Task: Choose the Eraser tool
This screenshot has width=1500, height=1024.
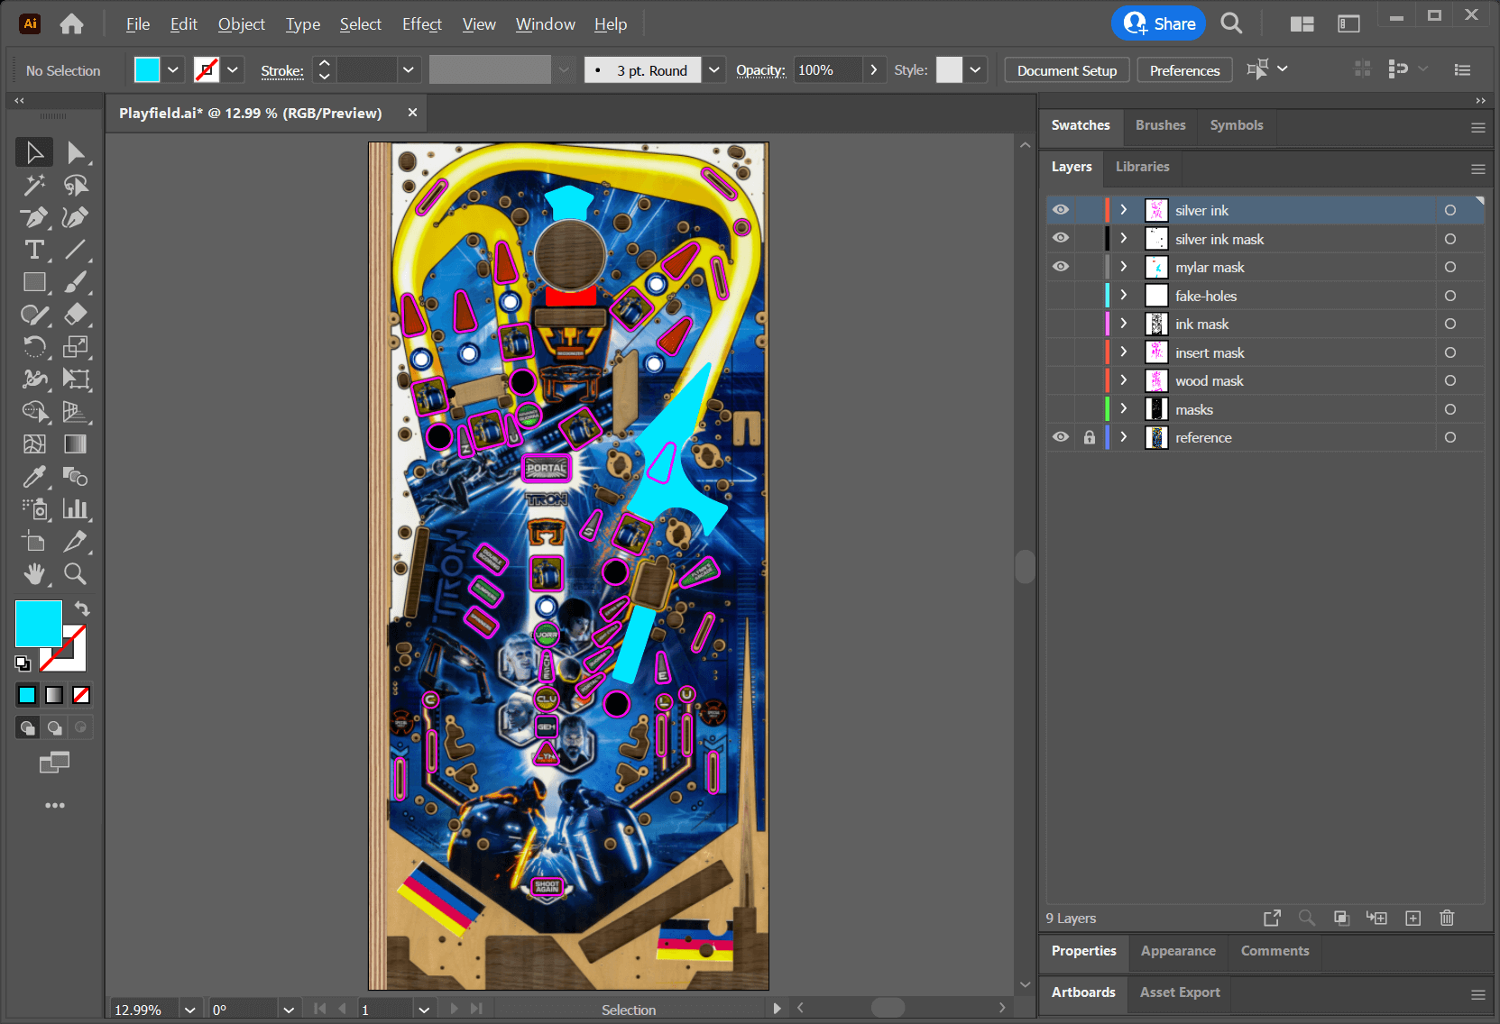Action: (x=76, y=315)
